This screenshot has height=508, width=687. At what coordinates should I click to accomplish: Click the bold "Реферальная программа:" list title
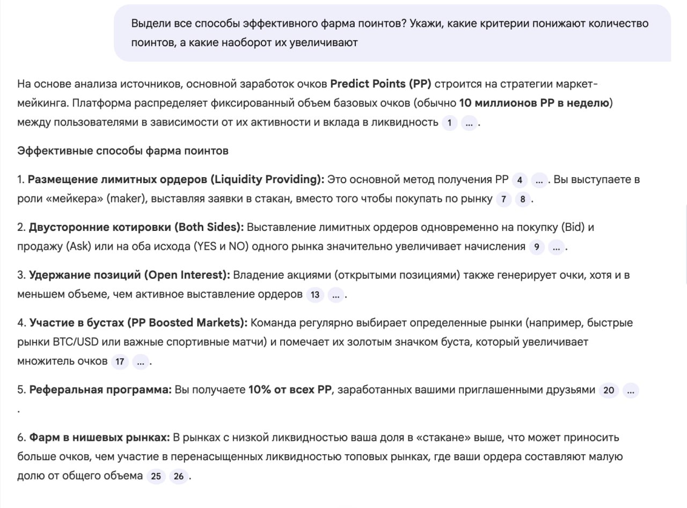[100, 390]
